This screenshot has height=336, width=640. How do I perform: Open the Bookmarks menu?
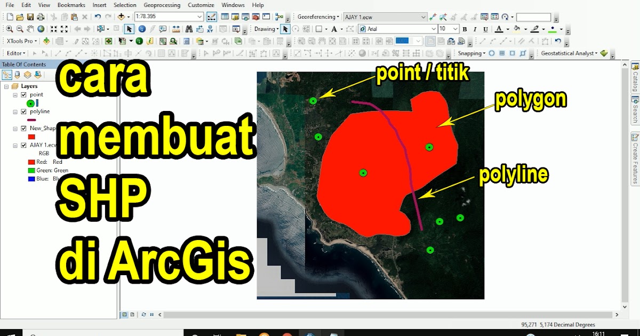click(x=71, y=5)
